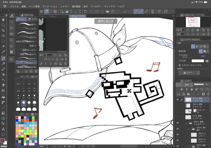The width and height of the screenshot is (211, 148).
Task: Show hidden layer 22 % 01
Action: [x=177, y=111]
